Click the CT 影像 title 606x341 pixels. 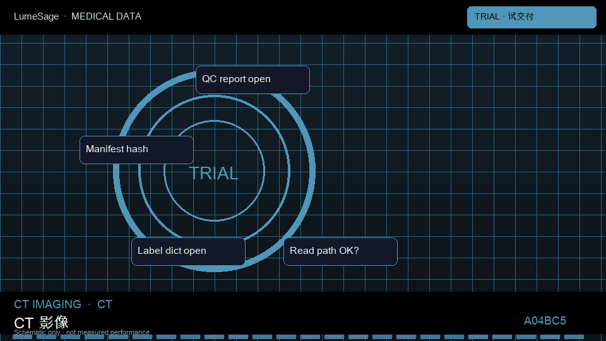(x=42, y=322)
